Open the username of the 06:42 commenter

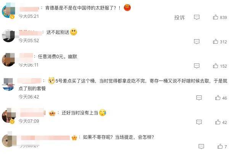pyautogui.click(x=30, y=81)
